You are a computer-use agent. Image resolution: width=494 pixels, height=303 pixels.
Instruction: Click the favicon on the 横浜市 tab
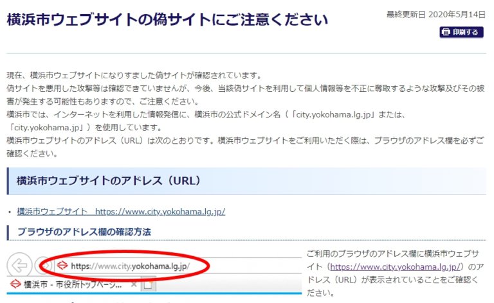pos(15,284)
